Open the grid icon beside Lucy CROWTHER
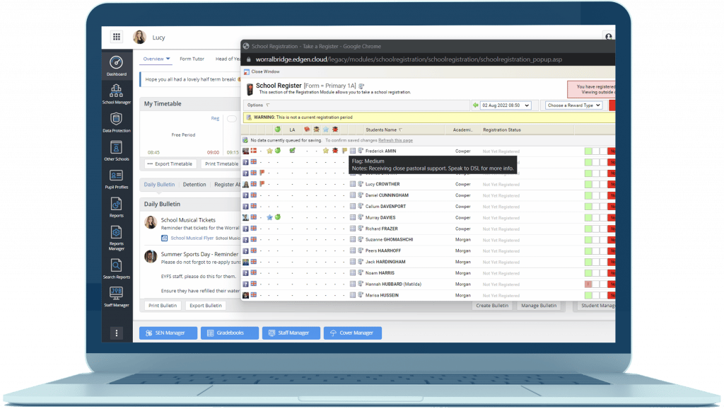This screenshot has height=409, width=724. click(x=353, y=184)
